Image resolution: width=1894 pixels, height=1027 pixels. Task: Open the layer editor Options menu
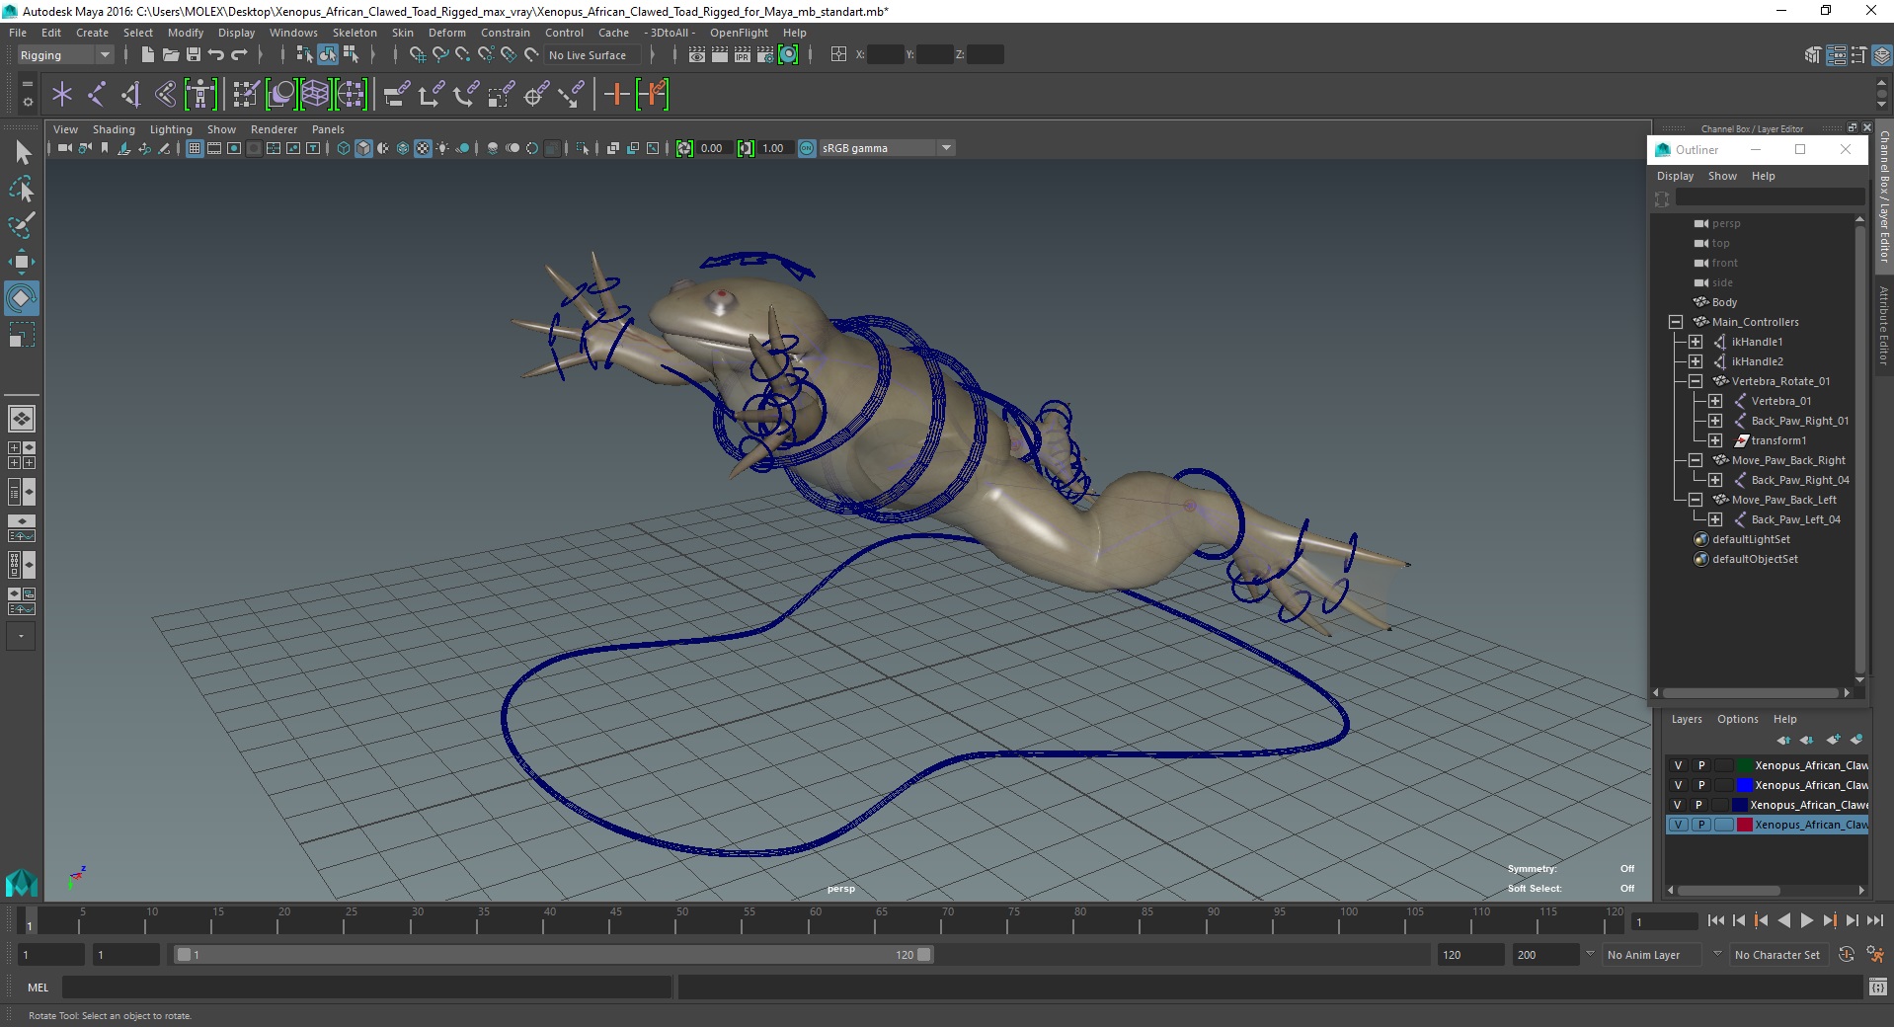pyautogui.click(x=1737, y=719)
